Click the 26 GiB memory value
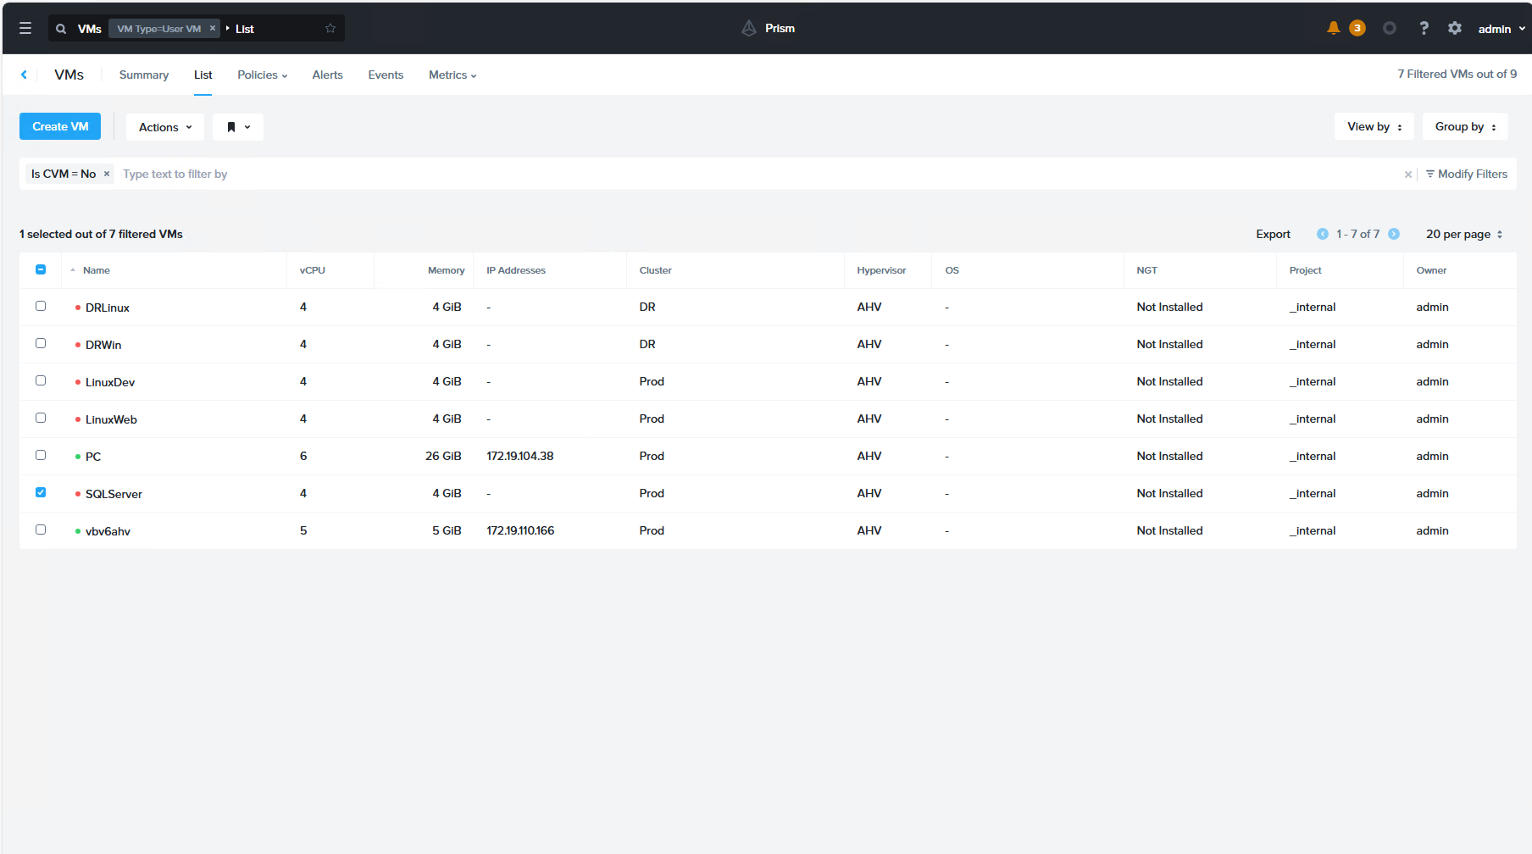This screenshot has height=854, width=1532. [x=443, y=456]
